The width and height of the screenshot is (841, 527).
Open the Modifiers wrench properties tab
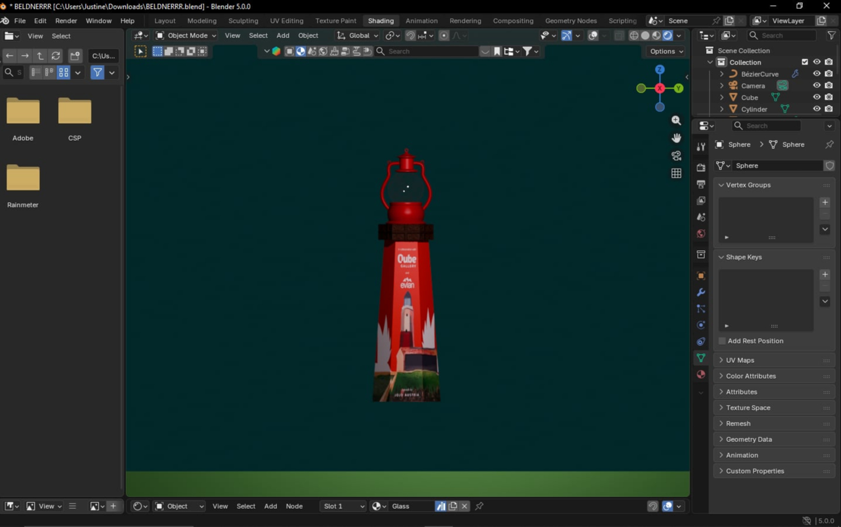701,292
